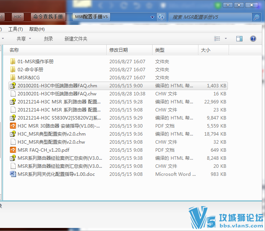Open the 工具(T) menu

click(16, 29)
